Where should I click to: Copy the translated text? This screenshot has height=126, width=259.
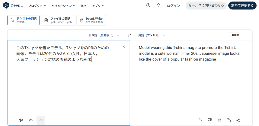pos(229,120)
